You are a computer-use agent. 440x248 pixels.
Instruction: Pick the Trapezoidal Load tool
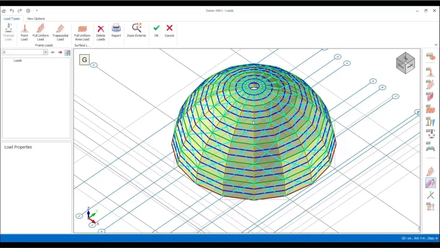point(60,32)
